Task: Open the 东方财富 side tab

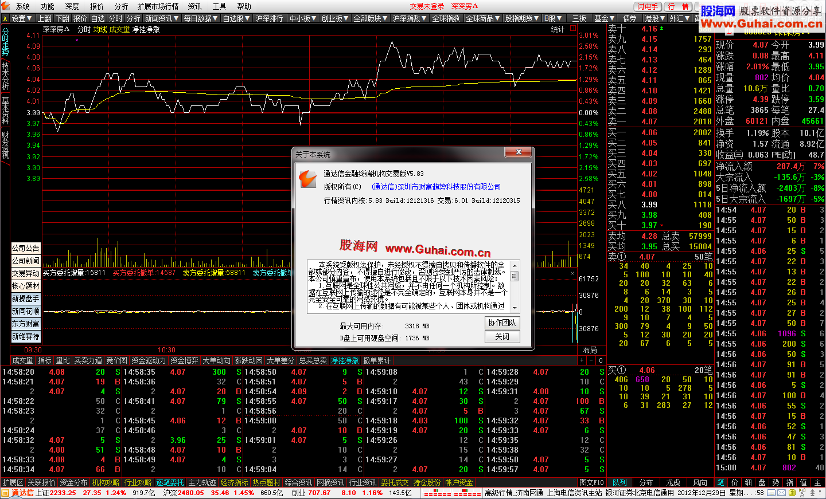Action: (x=26, y=324)
